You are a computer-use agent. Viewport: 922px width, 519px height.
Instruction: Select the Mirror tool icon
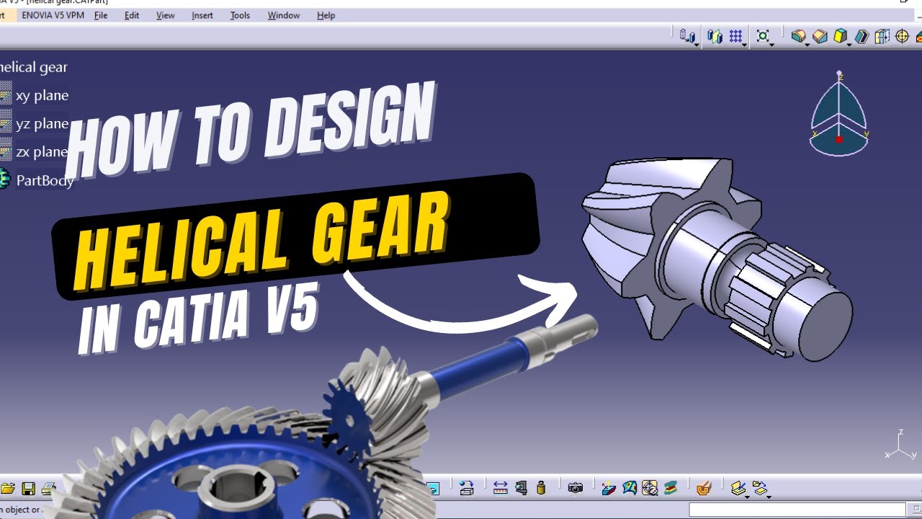coord(715,36)
